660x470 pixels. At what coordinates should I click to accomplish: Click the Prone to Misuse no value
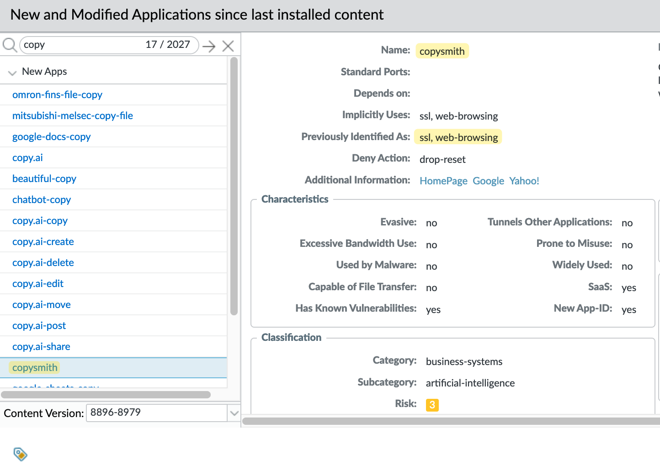(627, 245)
